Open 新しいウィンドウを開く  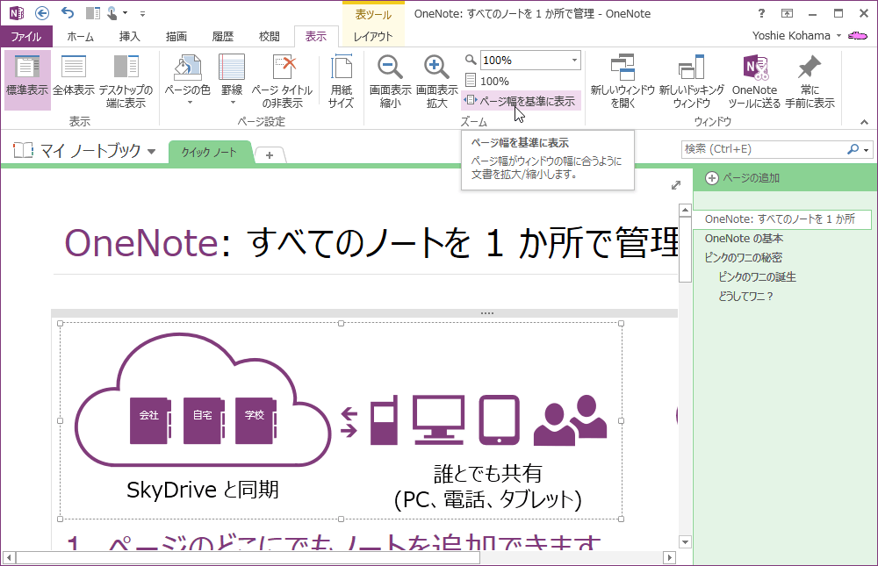[x=623, y=80]
